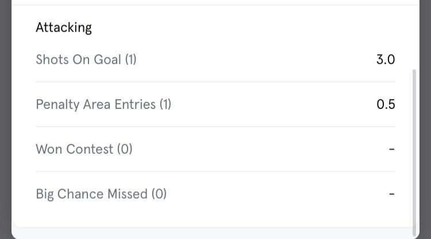
Task: Select the "Won Contest" stat label
Action: pyautogui.click(x=74, y=149)
